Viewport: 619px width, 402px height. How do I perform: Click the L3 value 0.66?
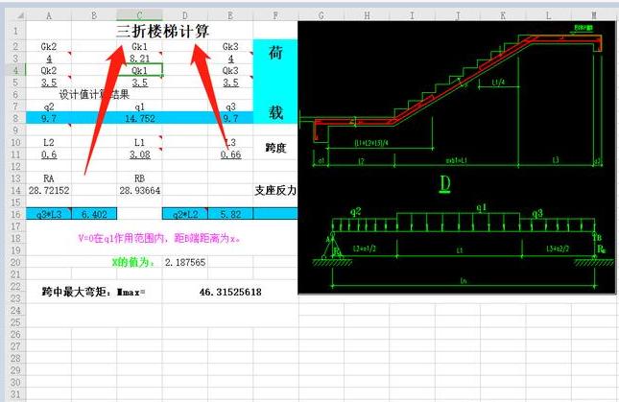[x=230, y=154]
